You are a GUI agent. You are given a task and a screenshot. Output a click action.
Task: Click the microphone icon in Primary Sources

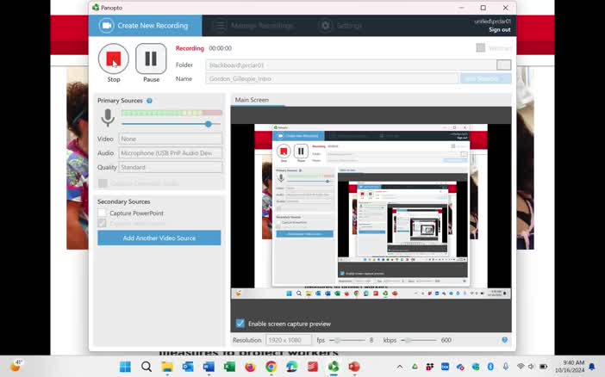[x=108, y=118]
